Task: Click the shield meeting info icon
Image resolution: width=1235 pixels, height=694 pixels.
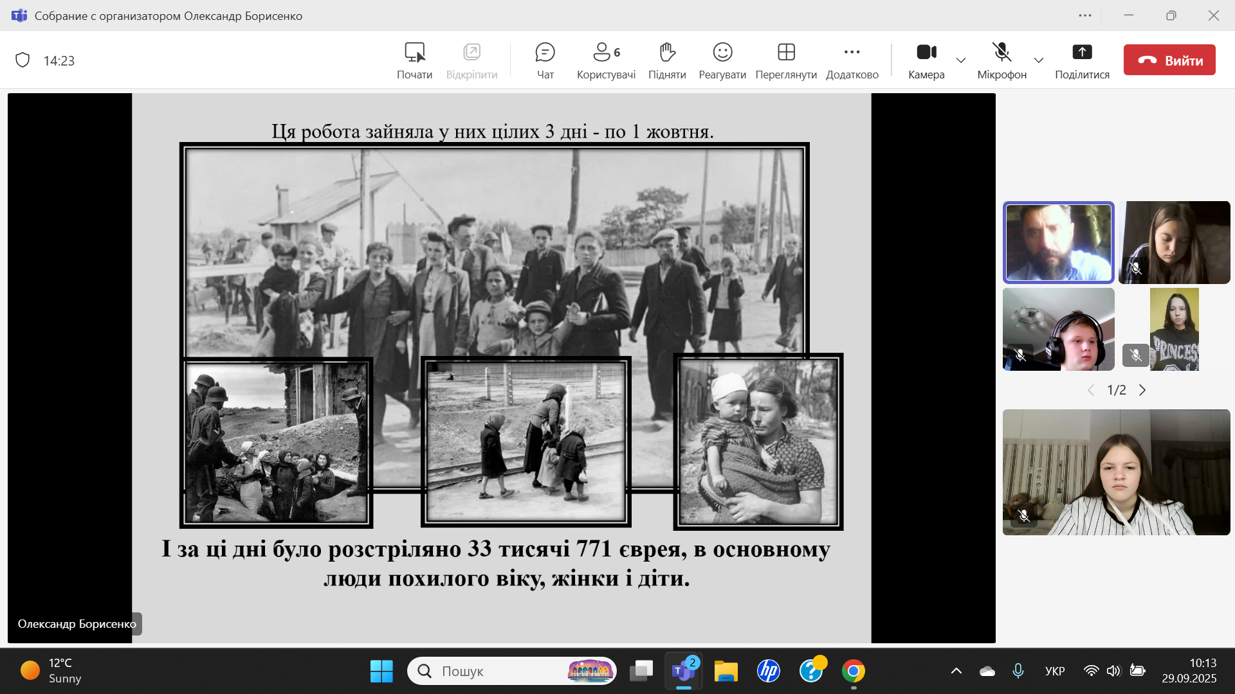Action: 23,60
